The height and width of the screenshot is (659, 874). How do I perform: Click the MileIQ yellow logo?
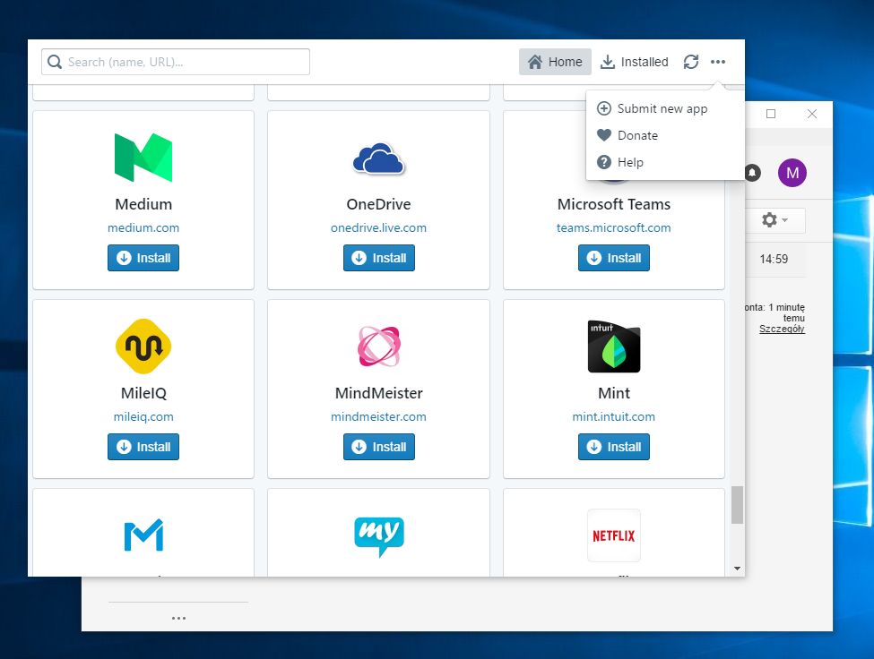click(143, 347)
